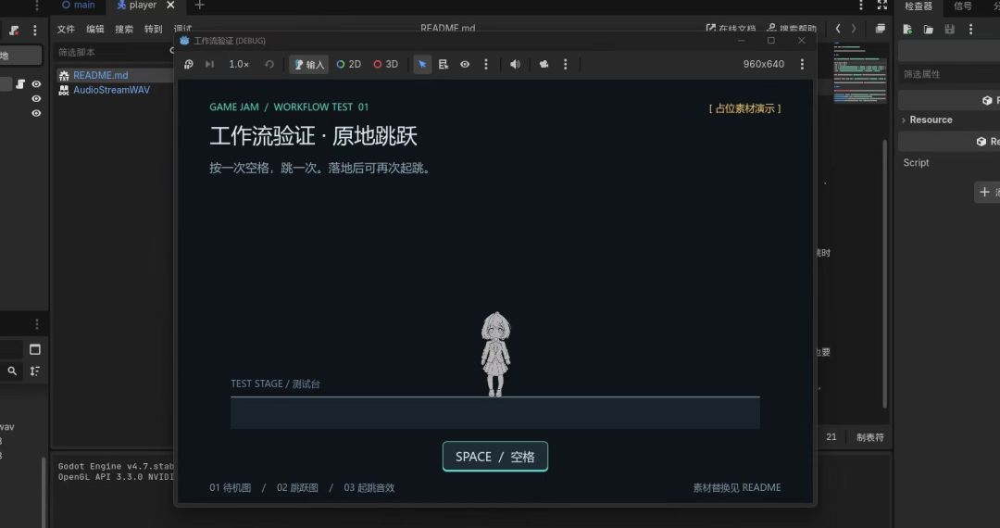Click the script minimap thumbnail
This screenshot has height=528, width=1000.
(859, 73)
